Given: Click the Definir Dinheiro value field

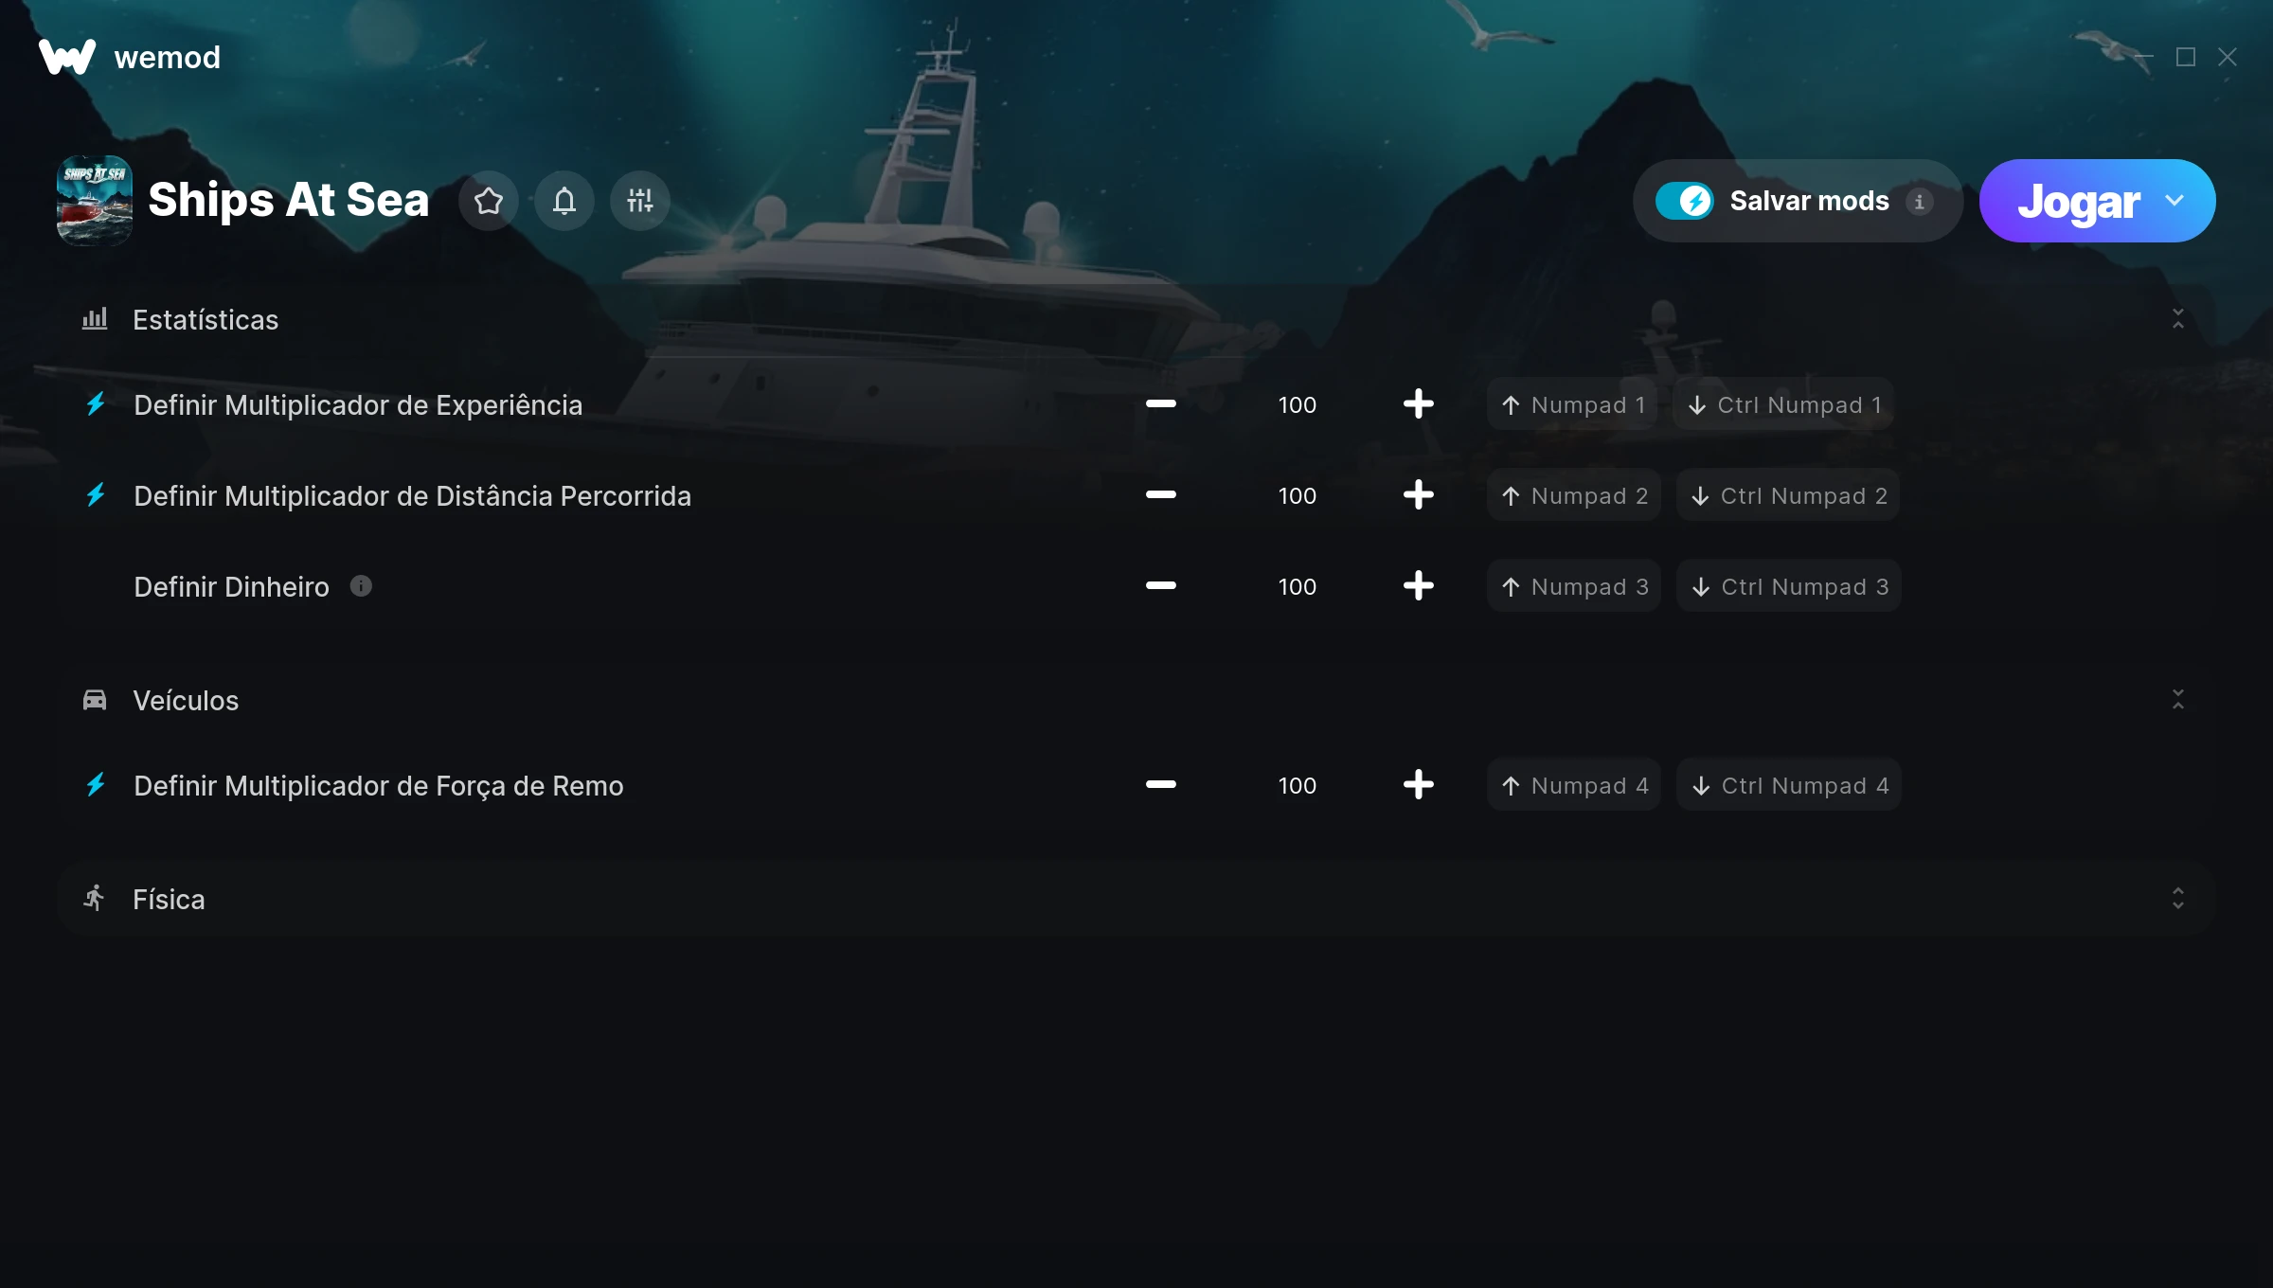Looking at the screenshot, I should click(x=1298, y=586).
